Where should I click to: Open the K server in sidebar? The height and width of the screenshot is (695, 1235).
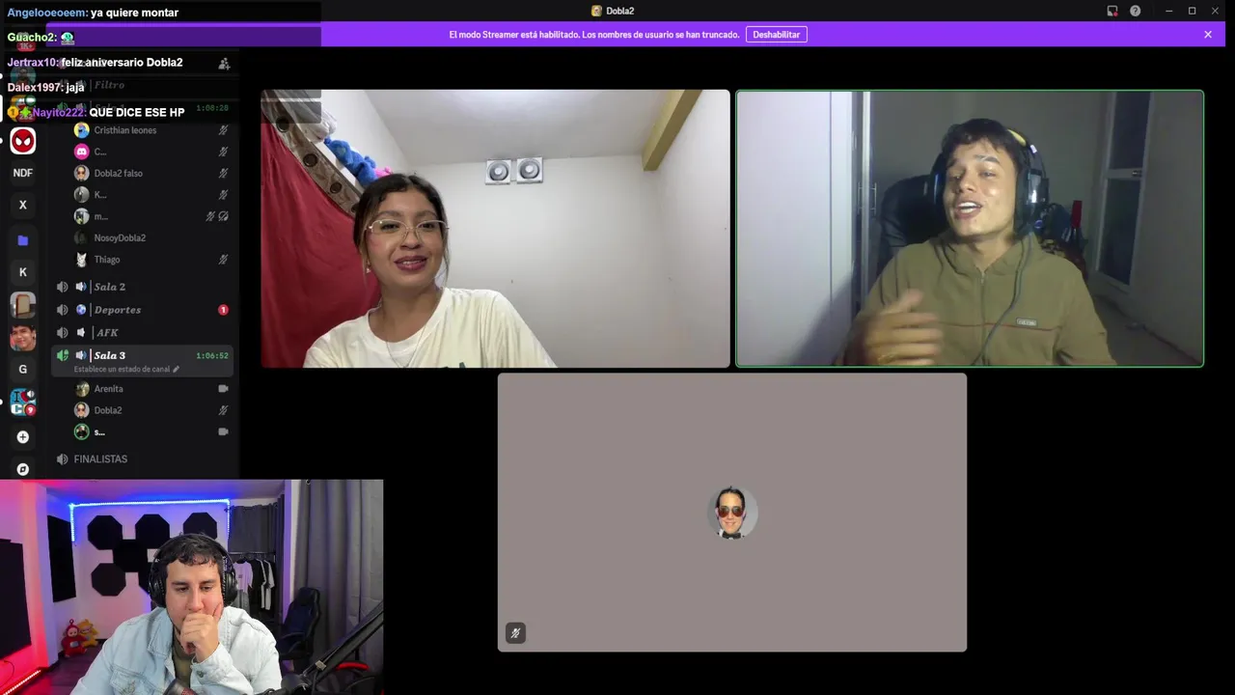click(23, 272)
